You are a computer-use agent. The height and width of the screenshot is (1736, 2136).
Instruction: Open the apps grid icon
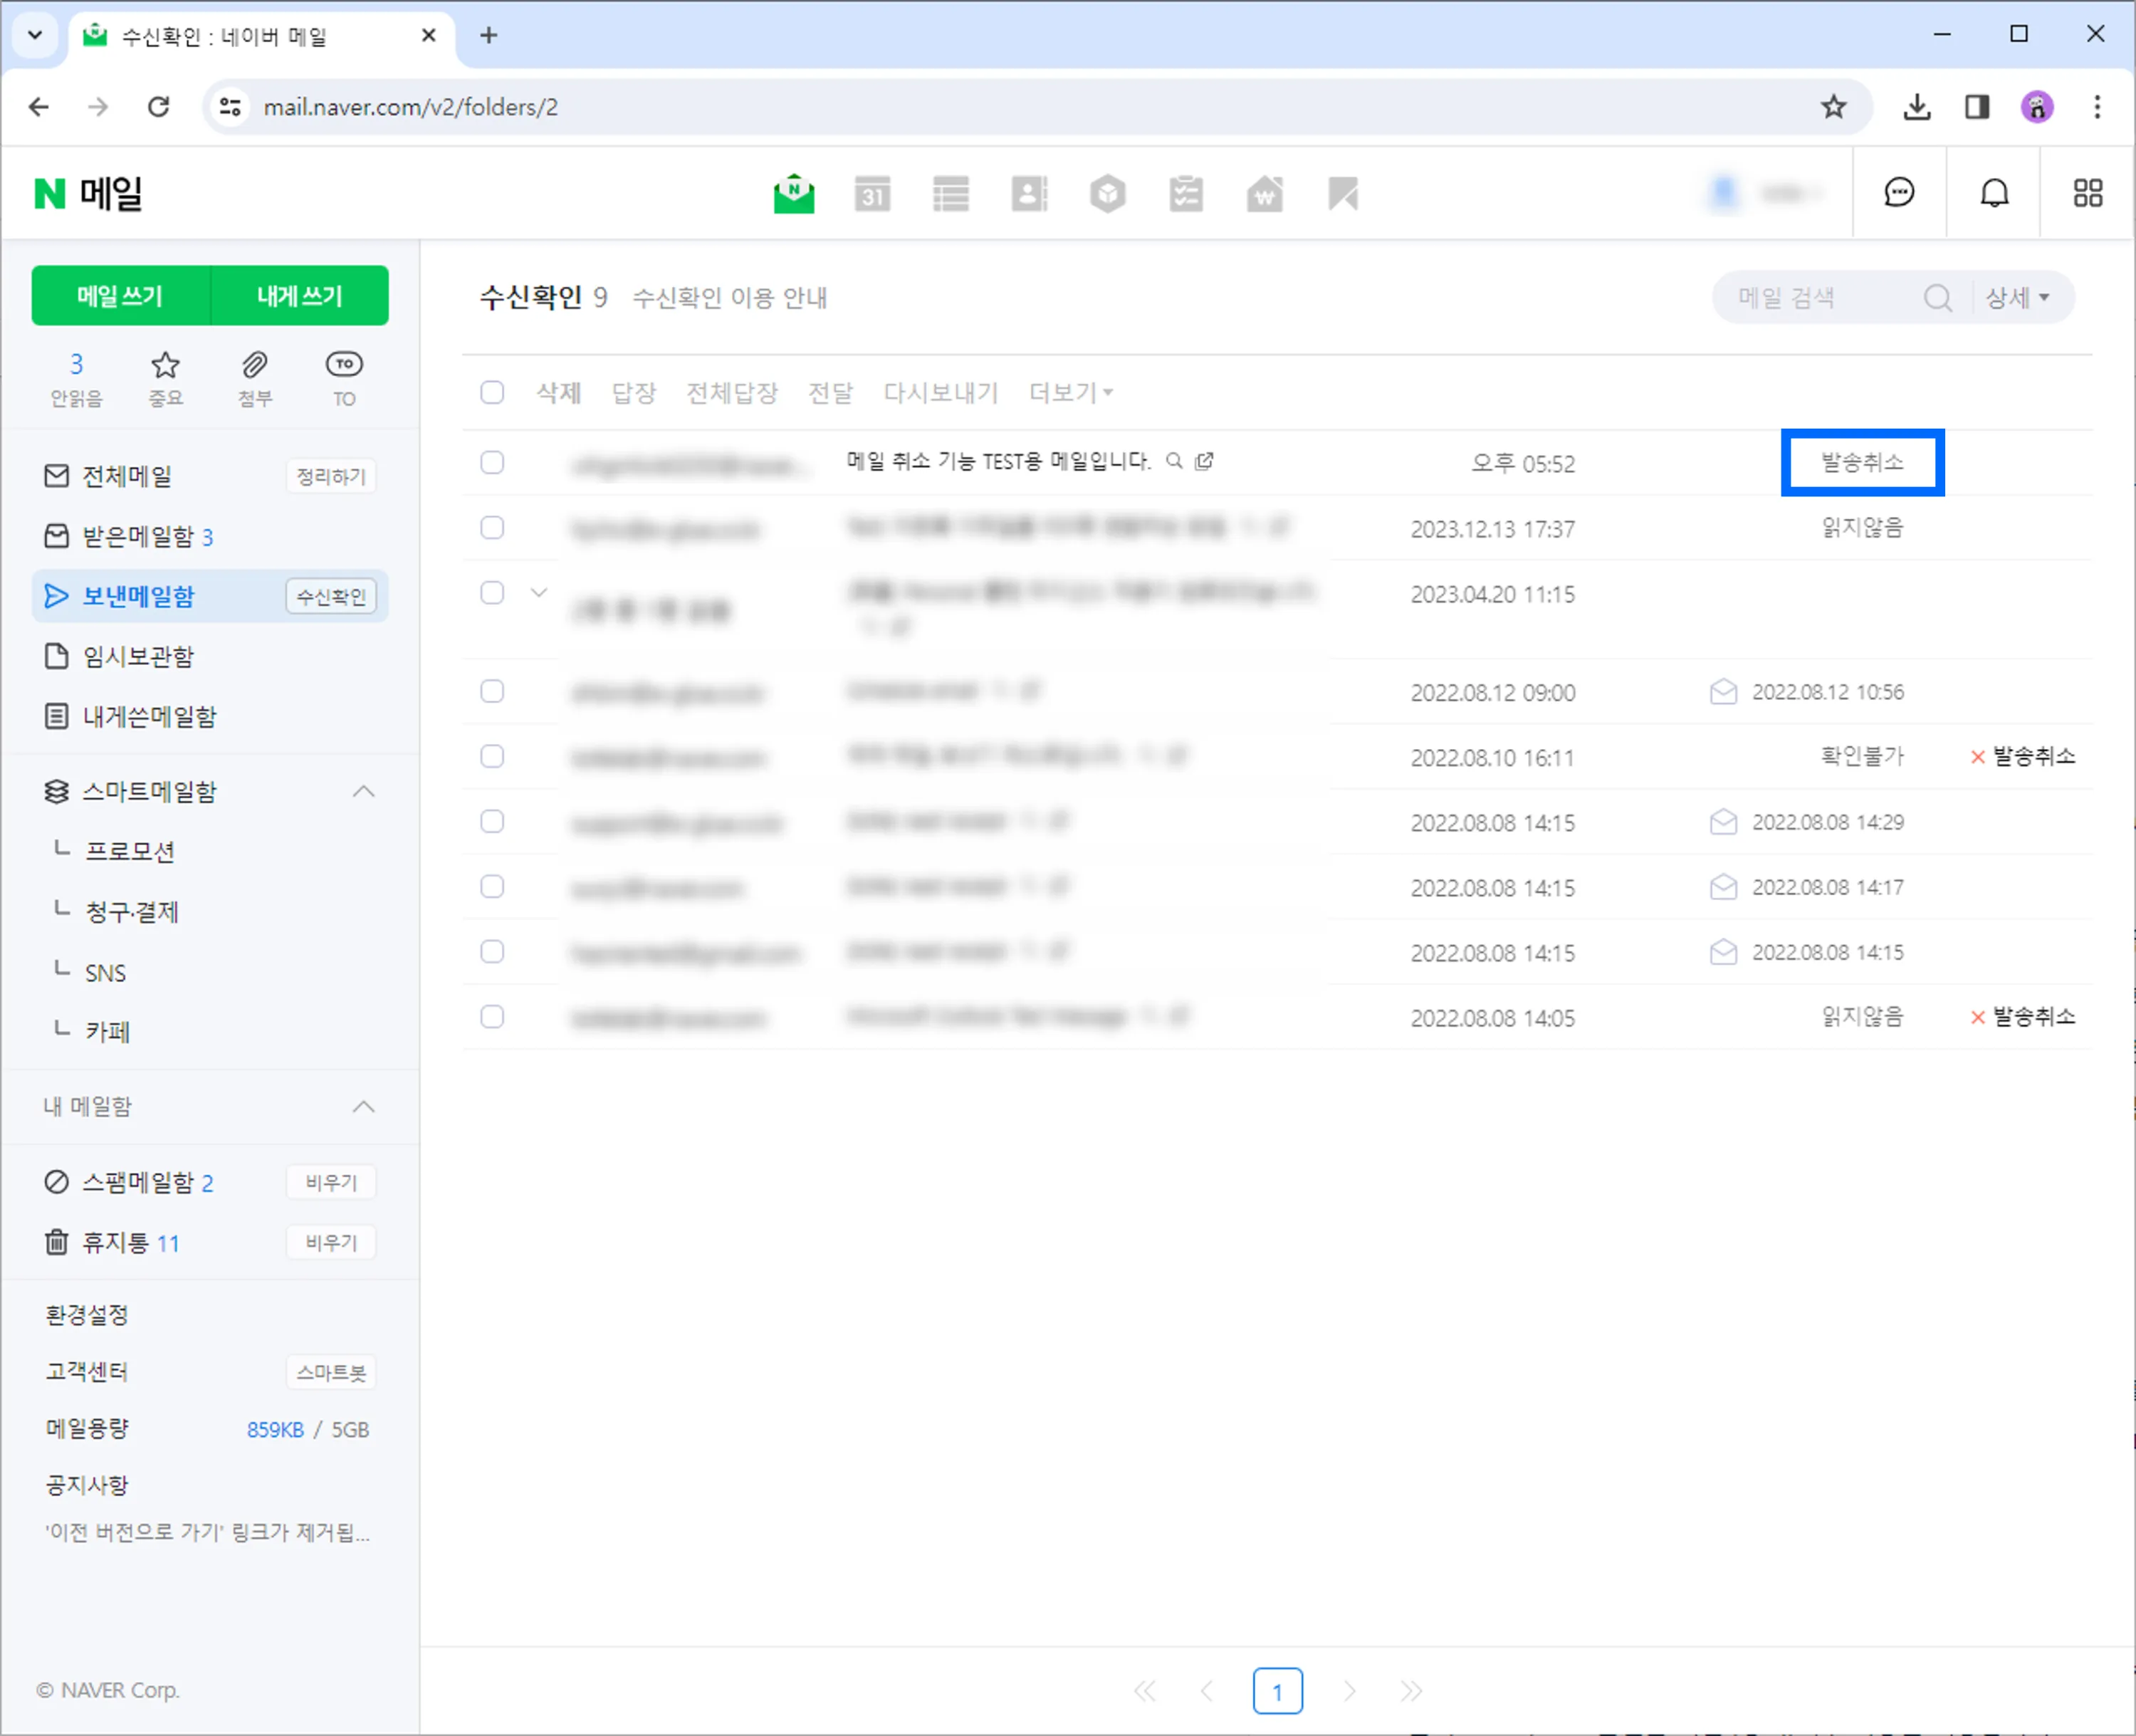pyautogui.click(x=2088, y=192)
